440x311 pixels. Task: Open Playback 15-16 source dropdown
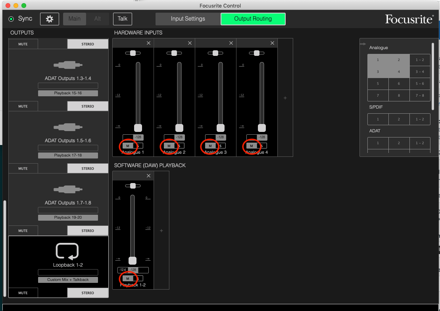coord(68,93)
